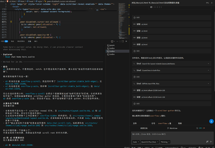The width and height of the screenshot is (215, 148).
Task: Switch to the 调试控制台 tab
Action: tap(21, 41)
